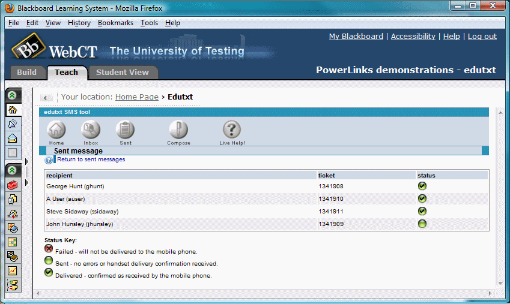Click A User's delivered status icon
Viewport: 510px width, 304px height.
tap(422, 198)
